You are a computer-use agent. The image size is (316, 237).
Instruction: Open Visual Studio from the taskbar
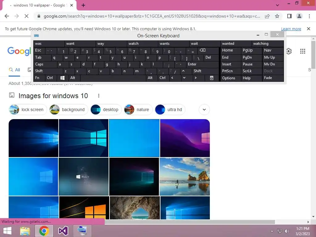pyautogui.click(x=63, y=231)
